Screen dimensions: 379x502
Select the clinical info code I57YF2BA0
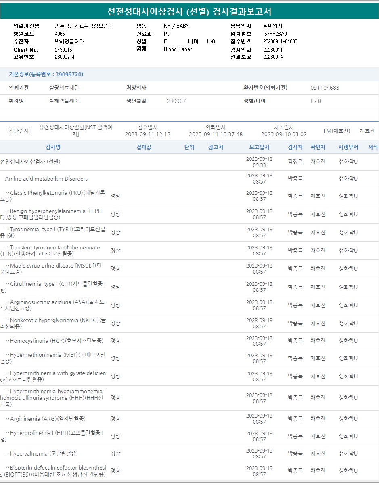coord(275,34)
